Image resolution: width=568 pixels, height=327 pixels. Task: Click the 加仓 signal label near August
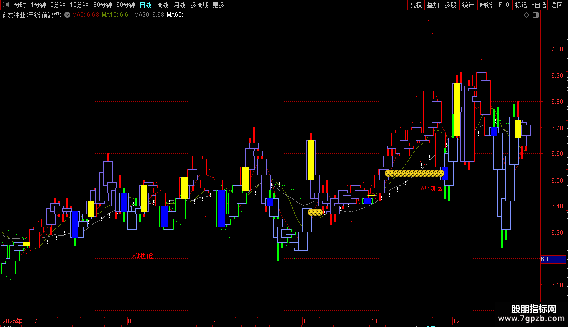tap(143, 256)
